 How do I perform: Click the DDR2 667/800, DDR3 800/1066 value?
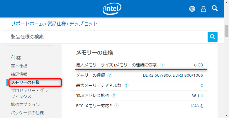pyautogui.click(x=173, y=75)
